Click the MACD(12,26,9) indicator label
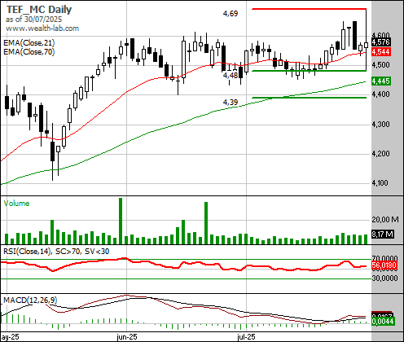404x342 pixels. tap(30, 300)
